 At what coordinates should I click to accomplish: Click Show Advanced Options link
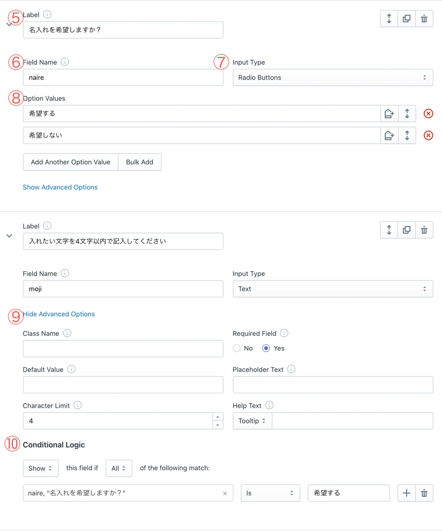pyautogui.click(x=60, y=187)
